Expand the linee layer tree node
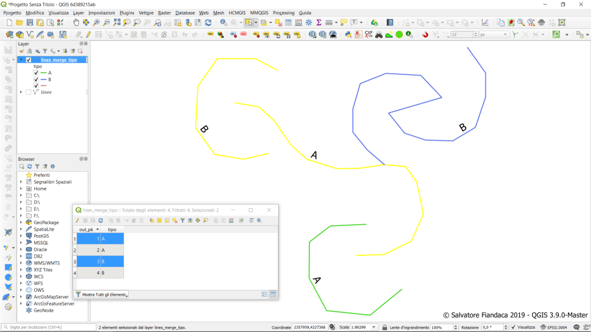Viewport: 591px width, 332px height. pos(21,92)
